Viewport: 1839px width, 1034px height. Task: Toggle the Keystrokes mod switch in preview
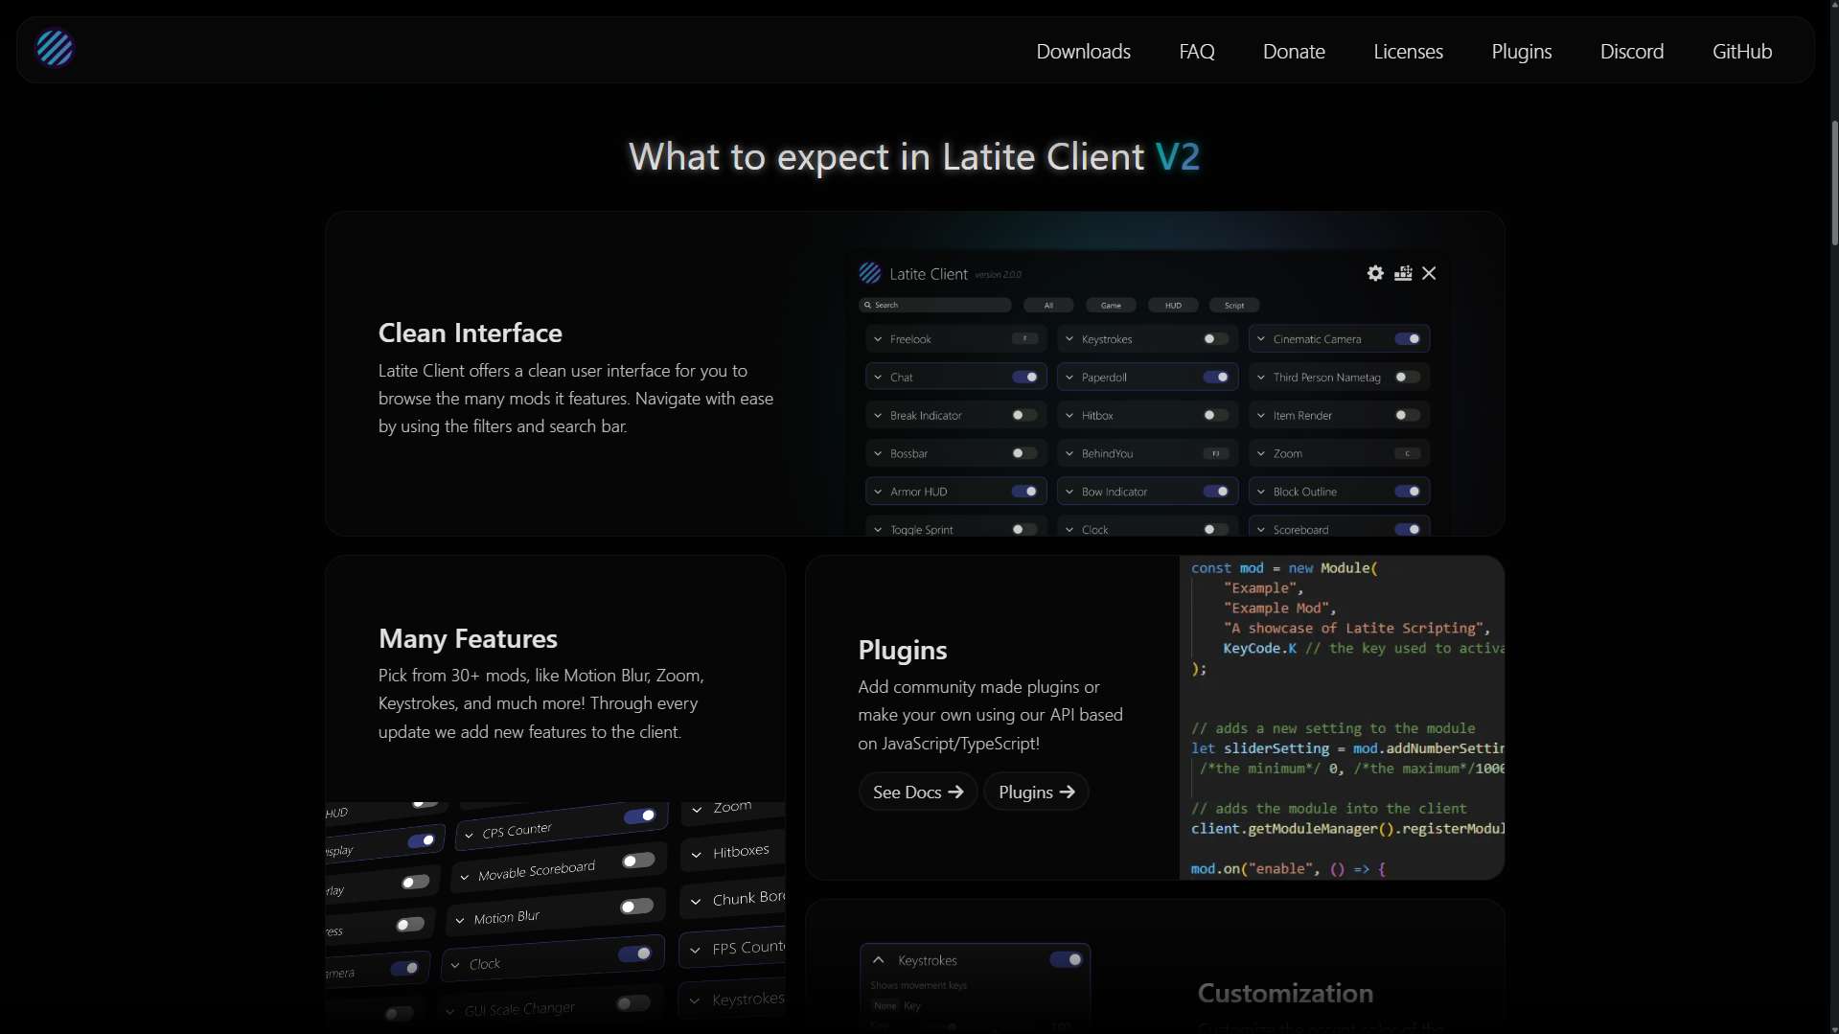(1215, 338)
